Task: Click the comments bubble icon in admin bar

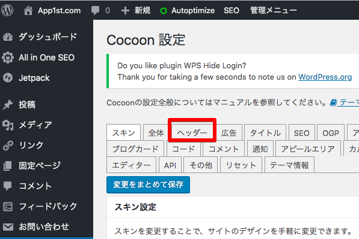Action: 95,11
